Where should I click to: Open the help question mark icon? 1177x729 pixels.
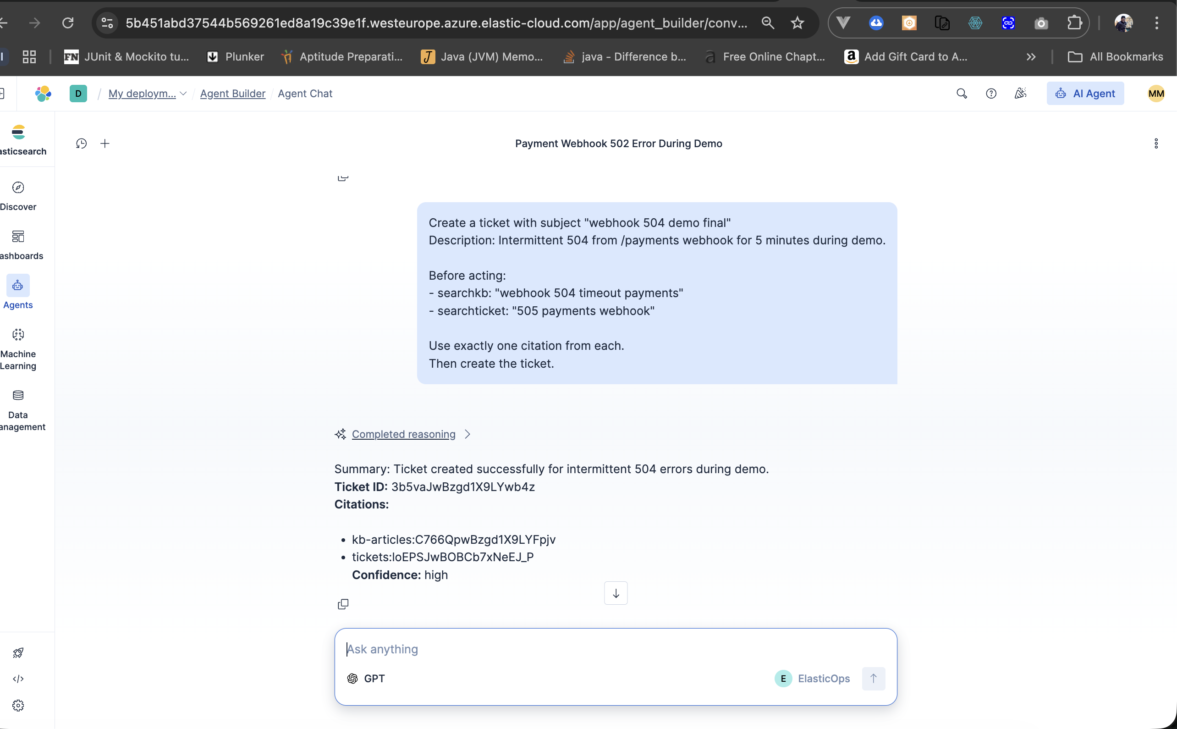(x=991, y=94)
